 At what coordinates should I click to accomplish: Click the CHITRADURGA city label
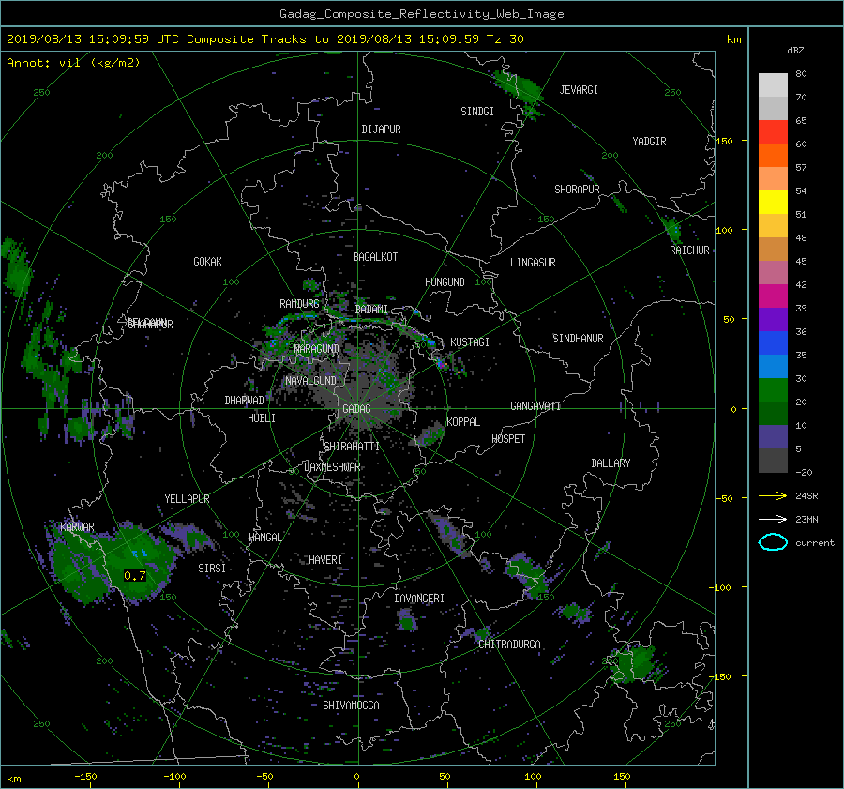point(509,645)
